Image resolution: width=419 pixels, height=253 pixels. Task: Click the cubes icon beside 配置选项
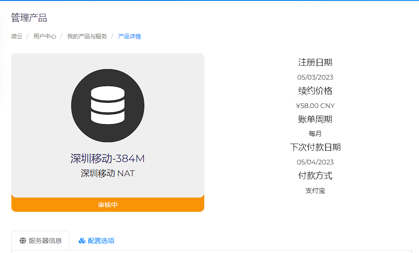click(82, 241)
